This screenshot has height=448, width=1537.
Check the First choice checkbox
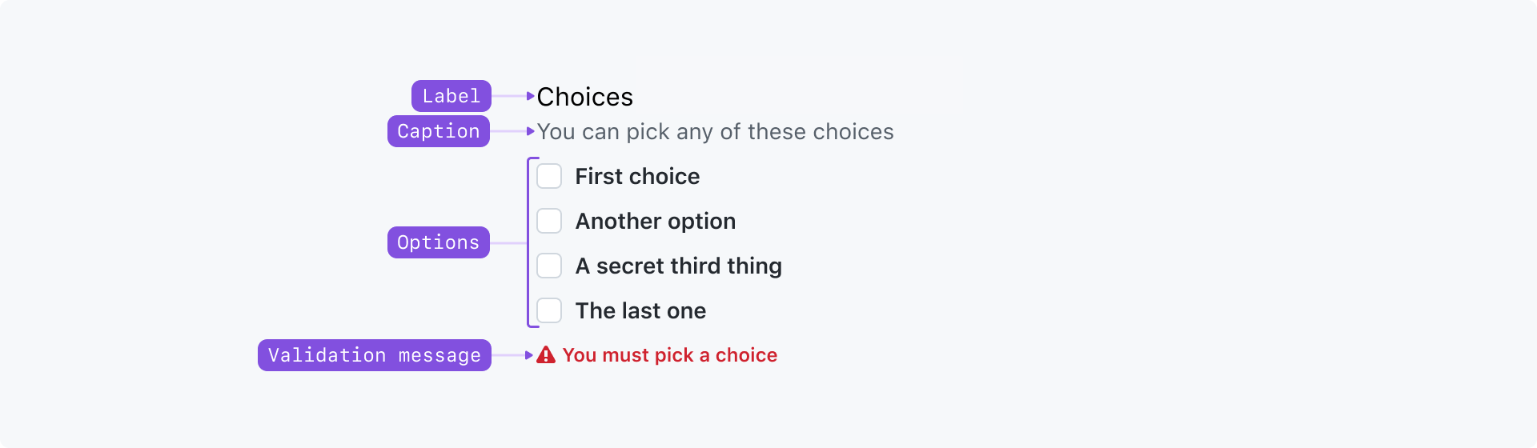[549, 176]
